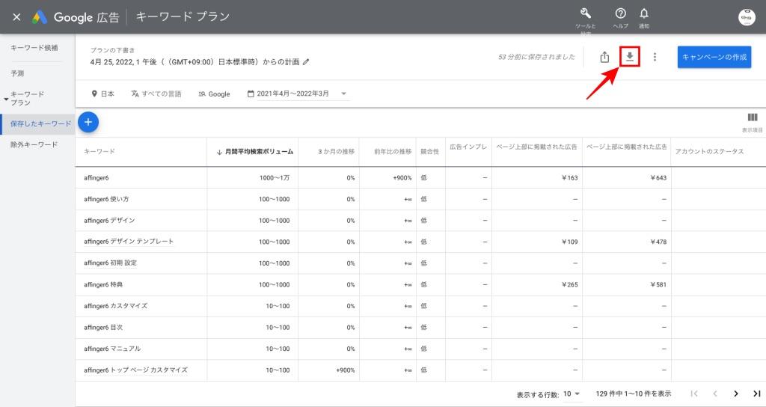
Task: Open キーワード候補 in the sidebar
Action: [34, 47]
